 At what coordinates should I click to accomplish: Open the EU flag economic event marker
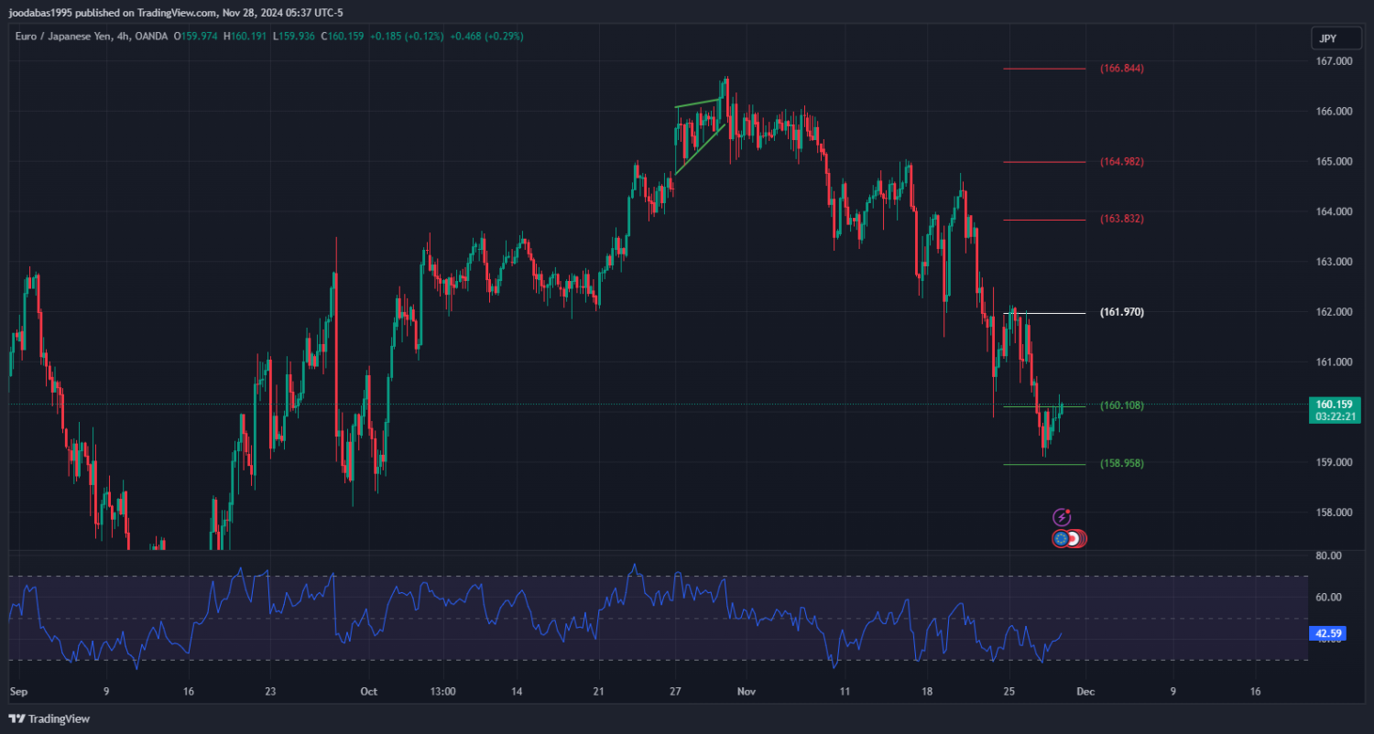pyautogui.click(x=1061, y=538)
